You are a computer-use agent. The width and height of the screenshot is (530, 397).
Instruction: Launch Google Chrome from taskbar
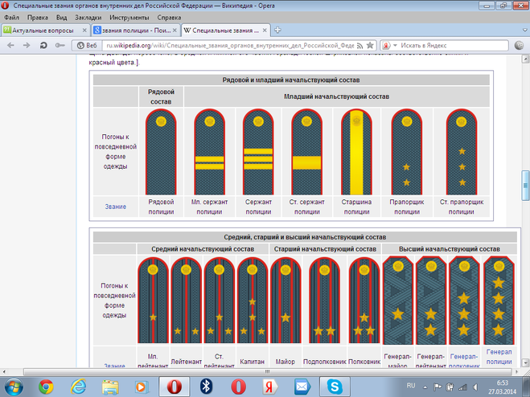pyautogui.click(x=46, y=387)
